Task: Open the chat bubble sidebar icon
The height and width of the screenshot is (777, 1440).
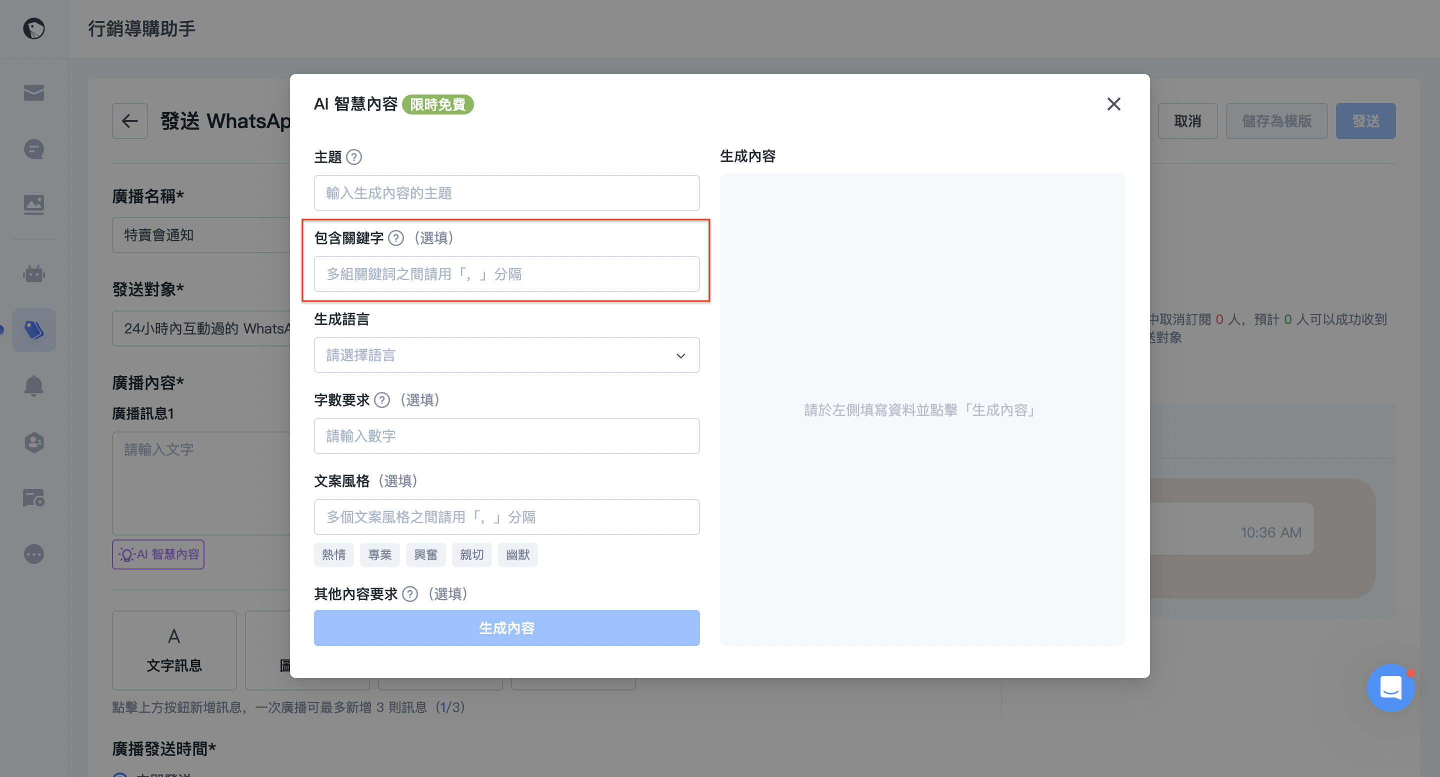Action: 34,148
